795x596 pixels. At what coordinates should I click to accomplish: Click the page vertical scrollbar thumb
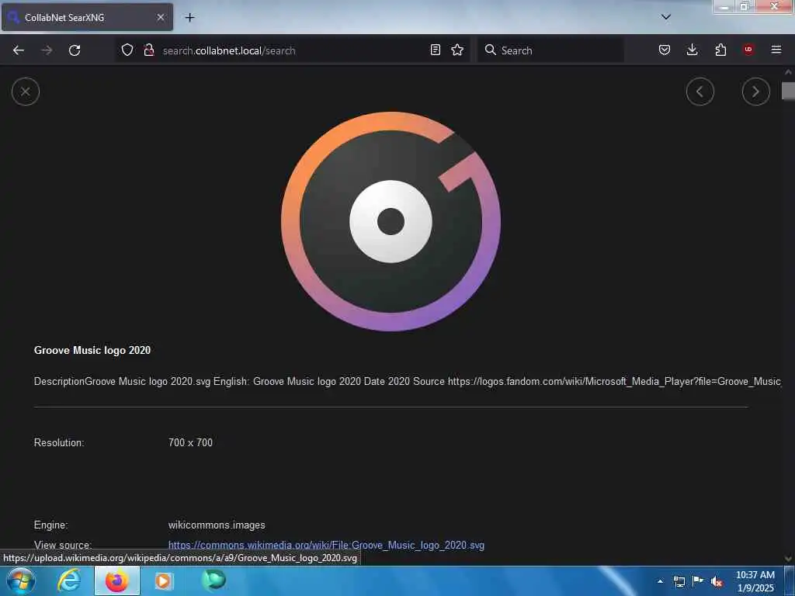788,92
